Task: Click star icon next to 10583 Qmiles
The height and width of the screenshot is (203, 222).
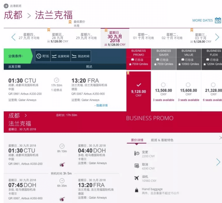Action: (x=179, y=64)
